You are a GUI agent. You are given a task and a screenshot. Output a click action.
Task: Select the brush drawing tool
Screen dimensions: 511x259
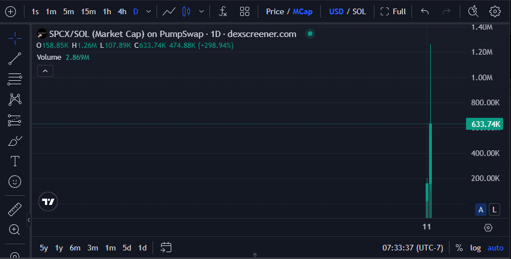point(15,141)
